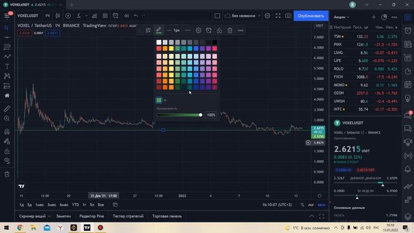Open drawing settings gear in floating toolbar
The height and width of the screenshot is (233, 414).
pos(199,30)
